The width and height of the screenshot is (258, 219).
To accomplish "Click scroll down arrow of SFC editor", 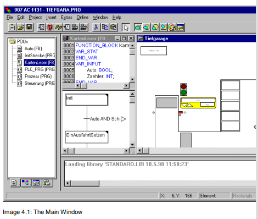I will point(132,145).
